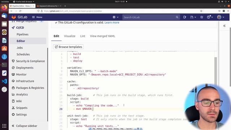Click the Snippets scissors icon
Image resolution: width=231 pixels, height=130 pixels.
(13, 108)
